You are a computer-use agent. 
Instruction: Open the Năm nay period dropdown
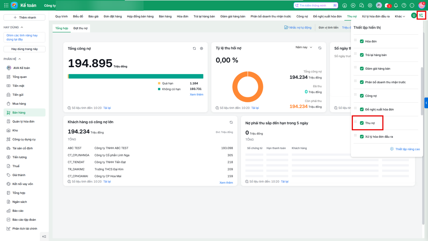(304, 47)
